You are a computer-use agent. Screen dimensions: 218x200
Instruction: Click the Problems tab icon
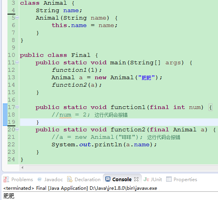pyautogui.click(x=6, y=179)
